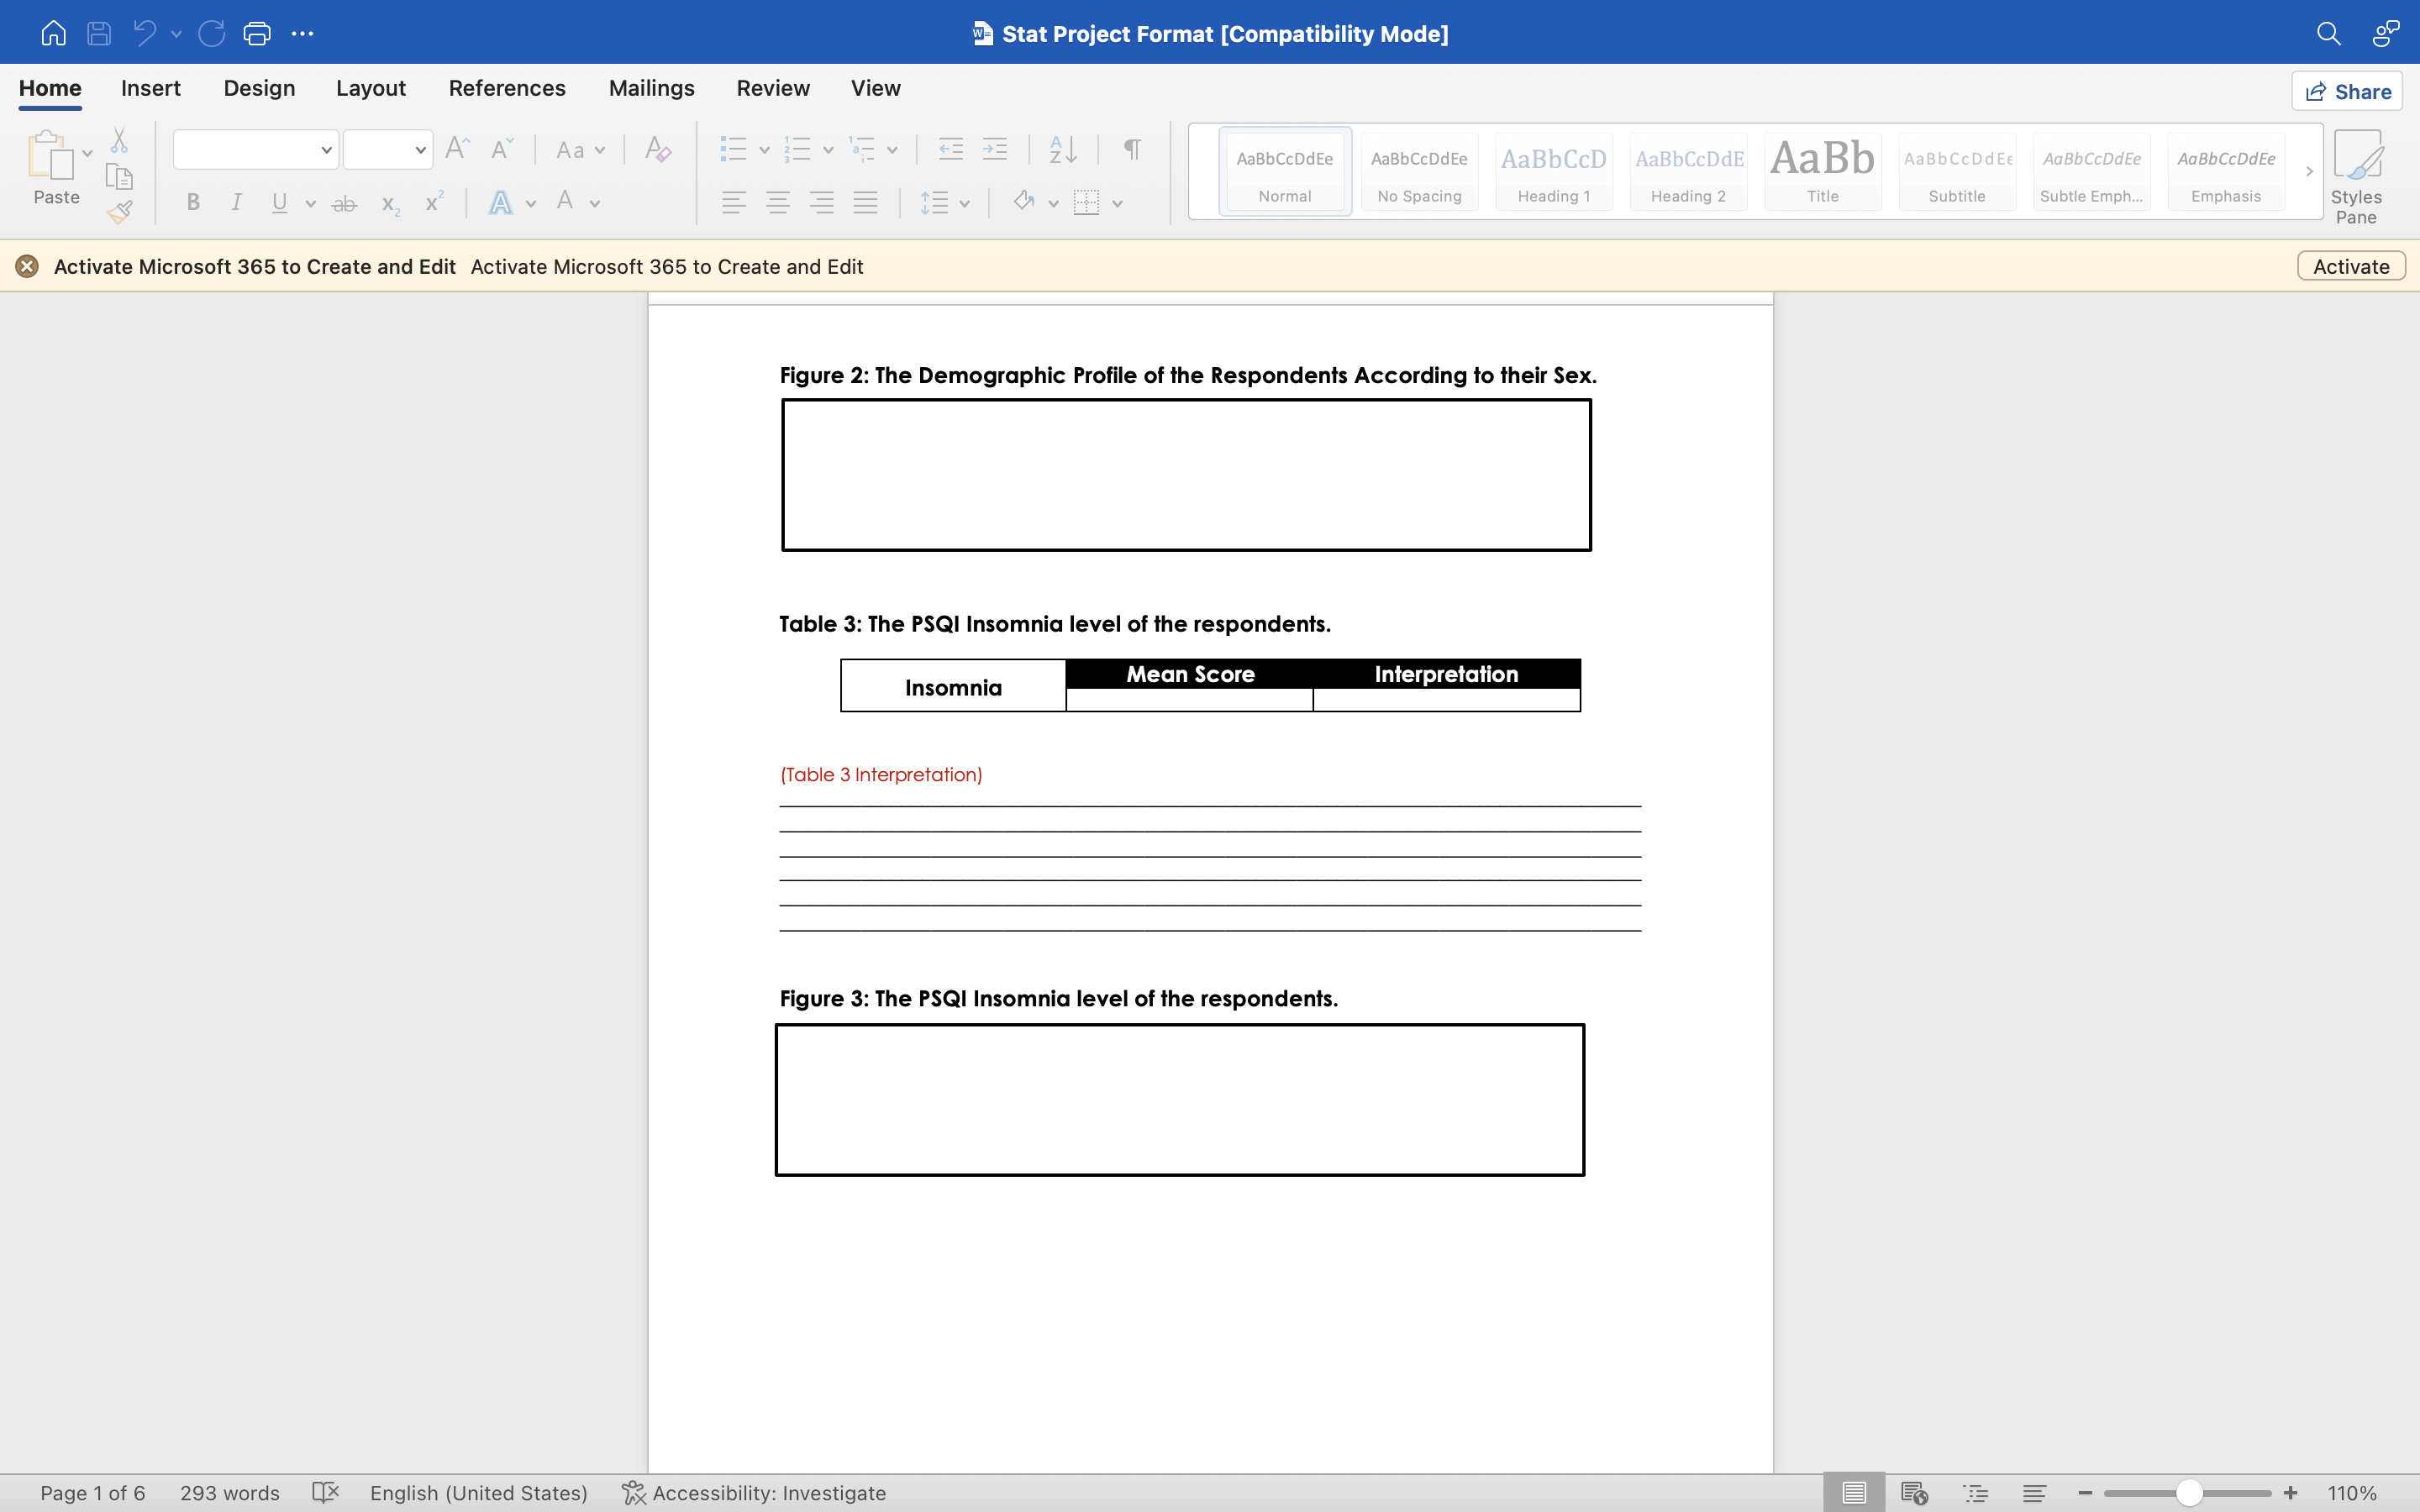Click the Format Painter brush icon
2420x1512 pixels.
tap(120, 211)
